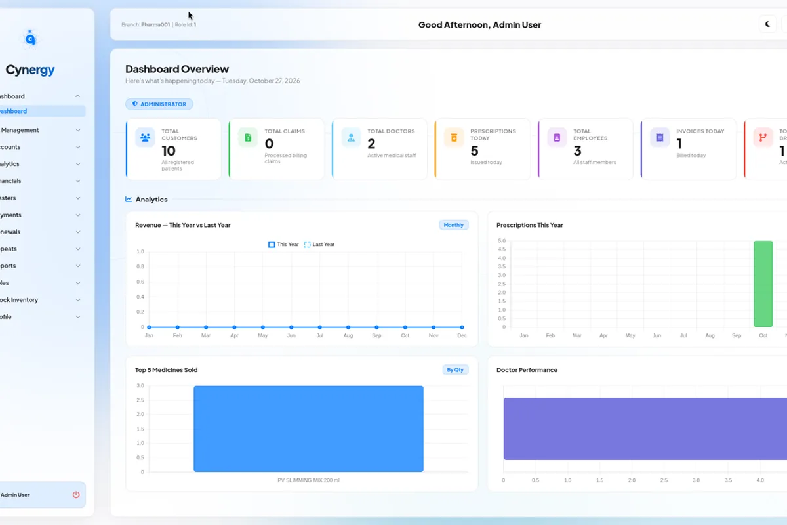787x525 pixels.
Task: Click the Total Claims green document icon
Action: (248, 137)
